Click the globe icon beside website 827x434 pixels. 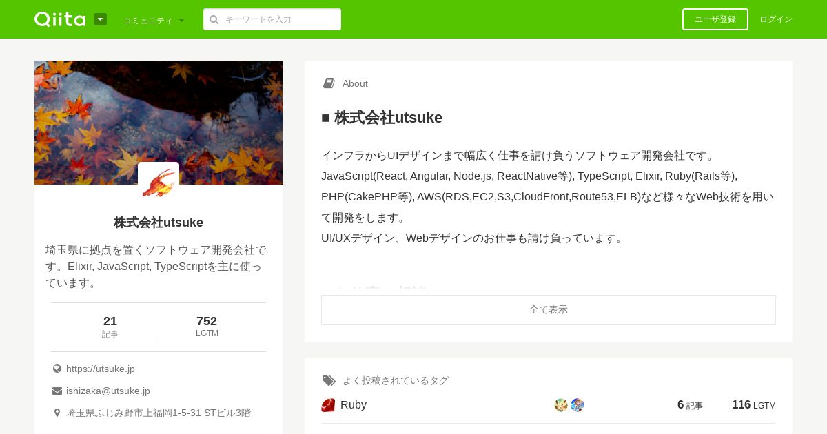[x=57, y=369]
